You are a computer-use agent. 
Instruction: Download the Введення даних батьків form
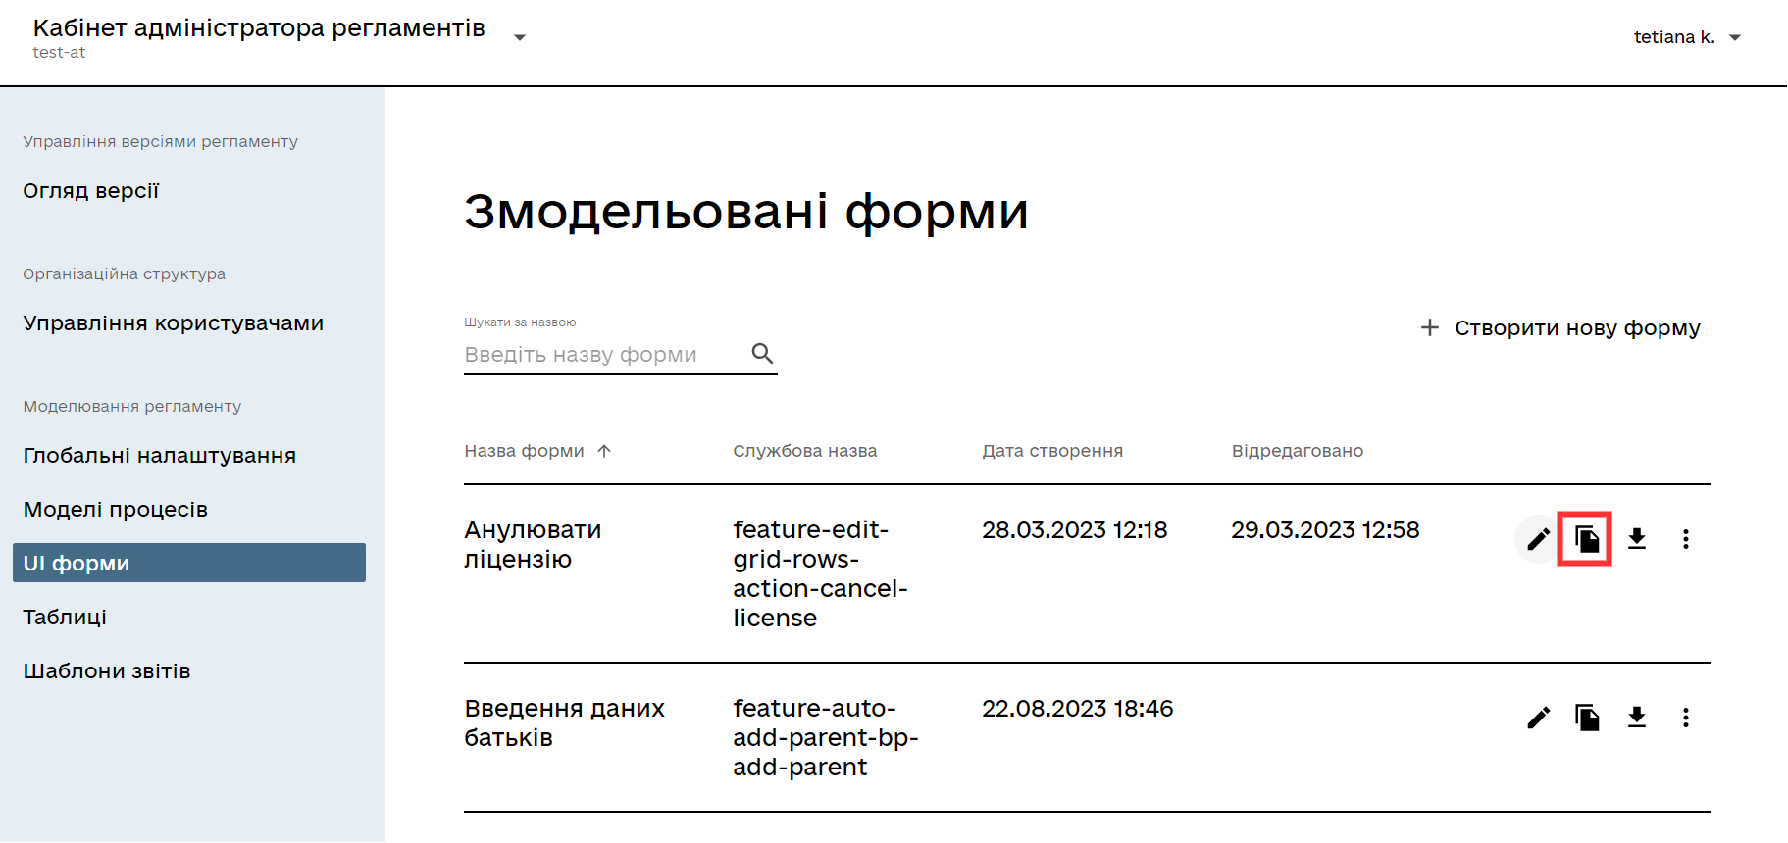(x=1636, y=718)
